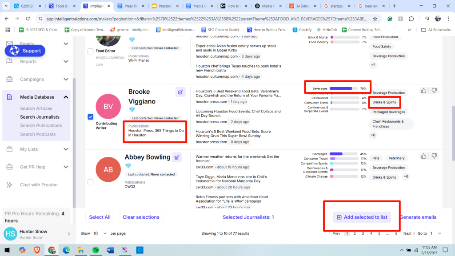Open Chat with Preston sparkle icon
The height and width of the screenshot is (256, 455).
(10, 185)
